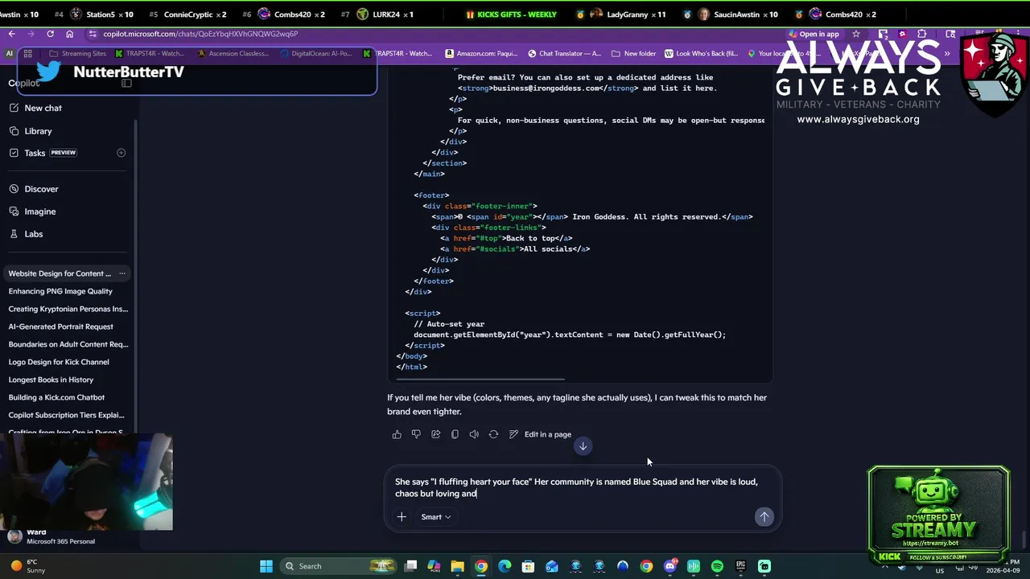Reload the page with the refresh icon
Image resolution: width=1030 pixels, height=579 pixels.
(x=50, y=34)
